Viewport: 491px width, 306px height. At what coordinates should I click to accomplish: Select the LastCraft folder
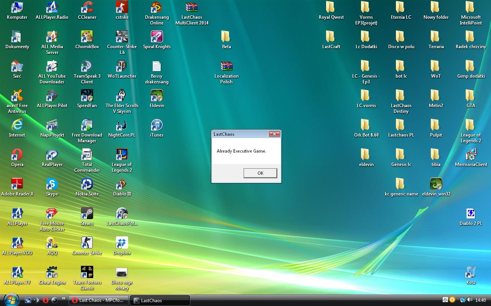coord(331,40)
